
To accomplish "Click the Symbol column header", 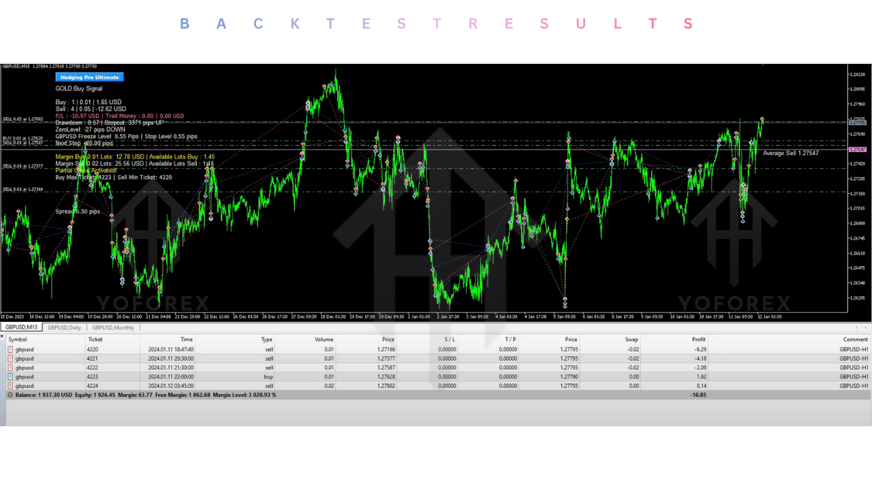I will (x=18, y=339).
